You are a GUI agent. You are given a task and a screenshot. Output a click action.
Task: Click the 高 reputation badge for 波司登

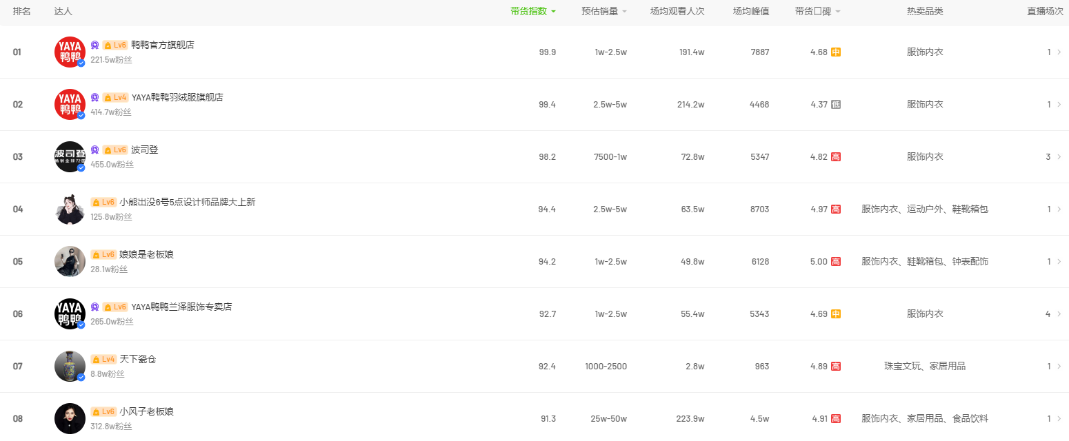click(836, 156)
